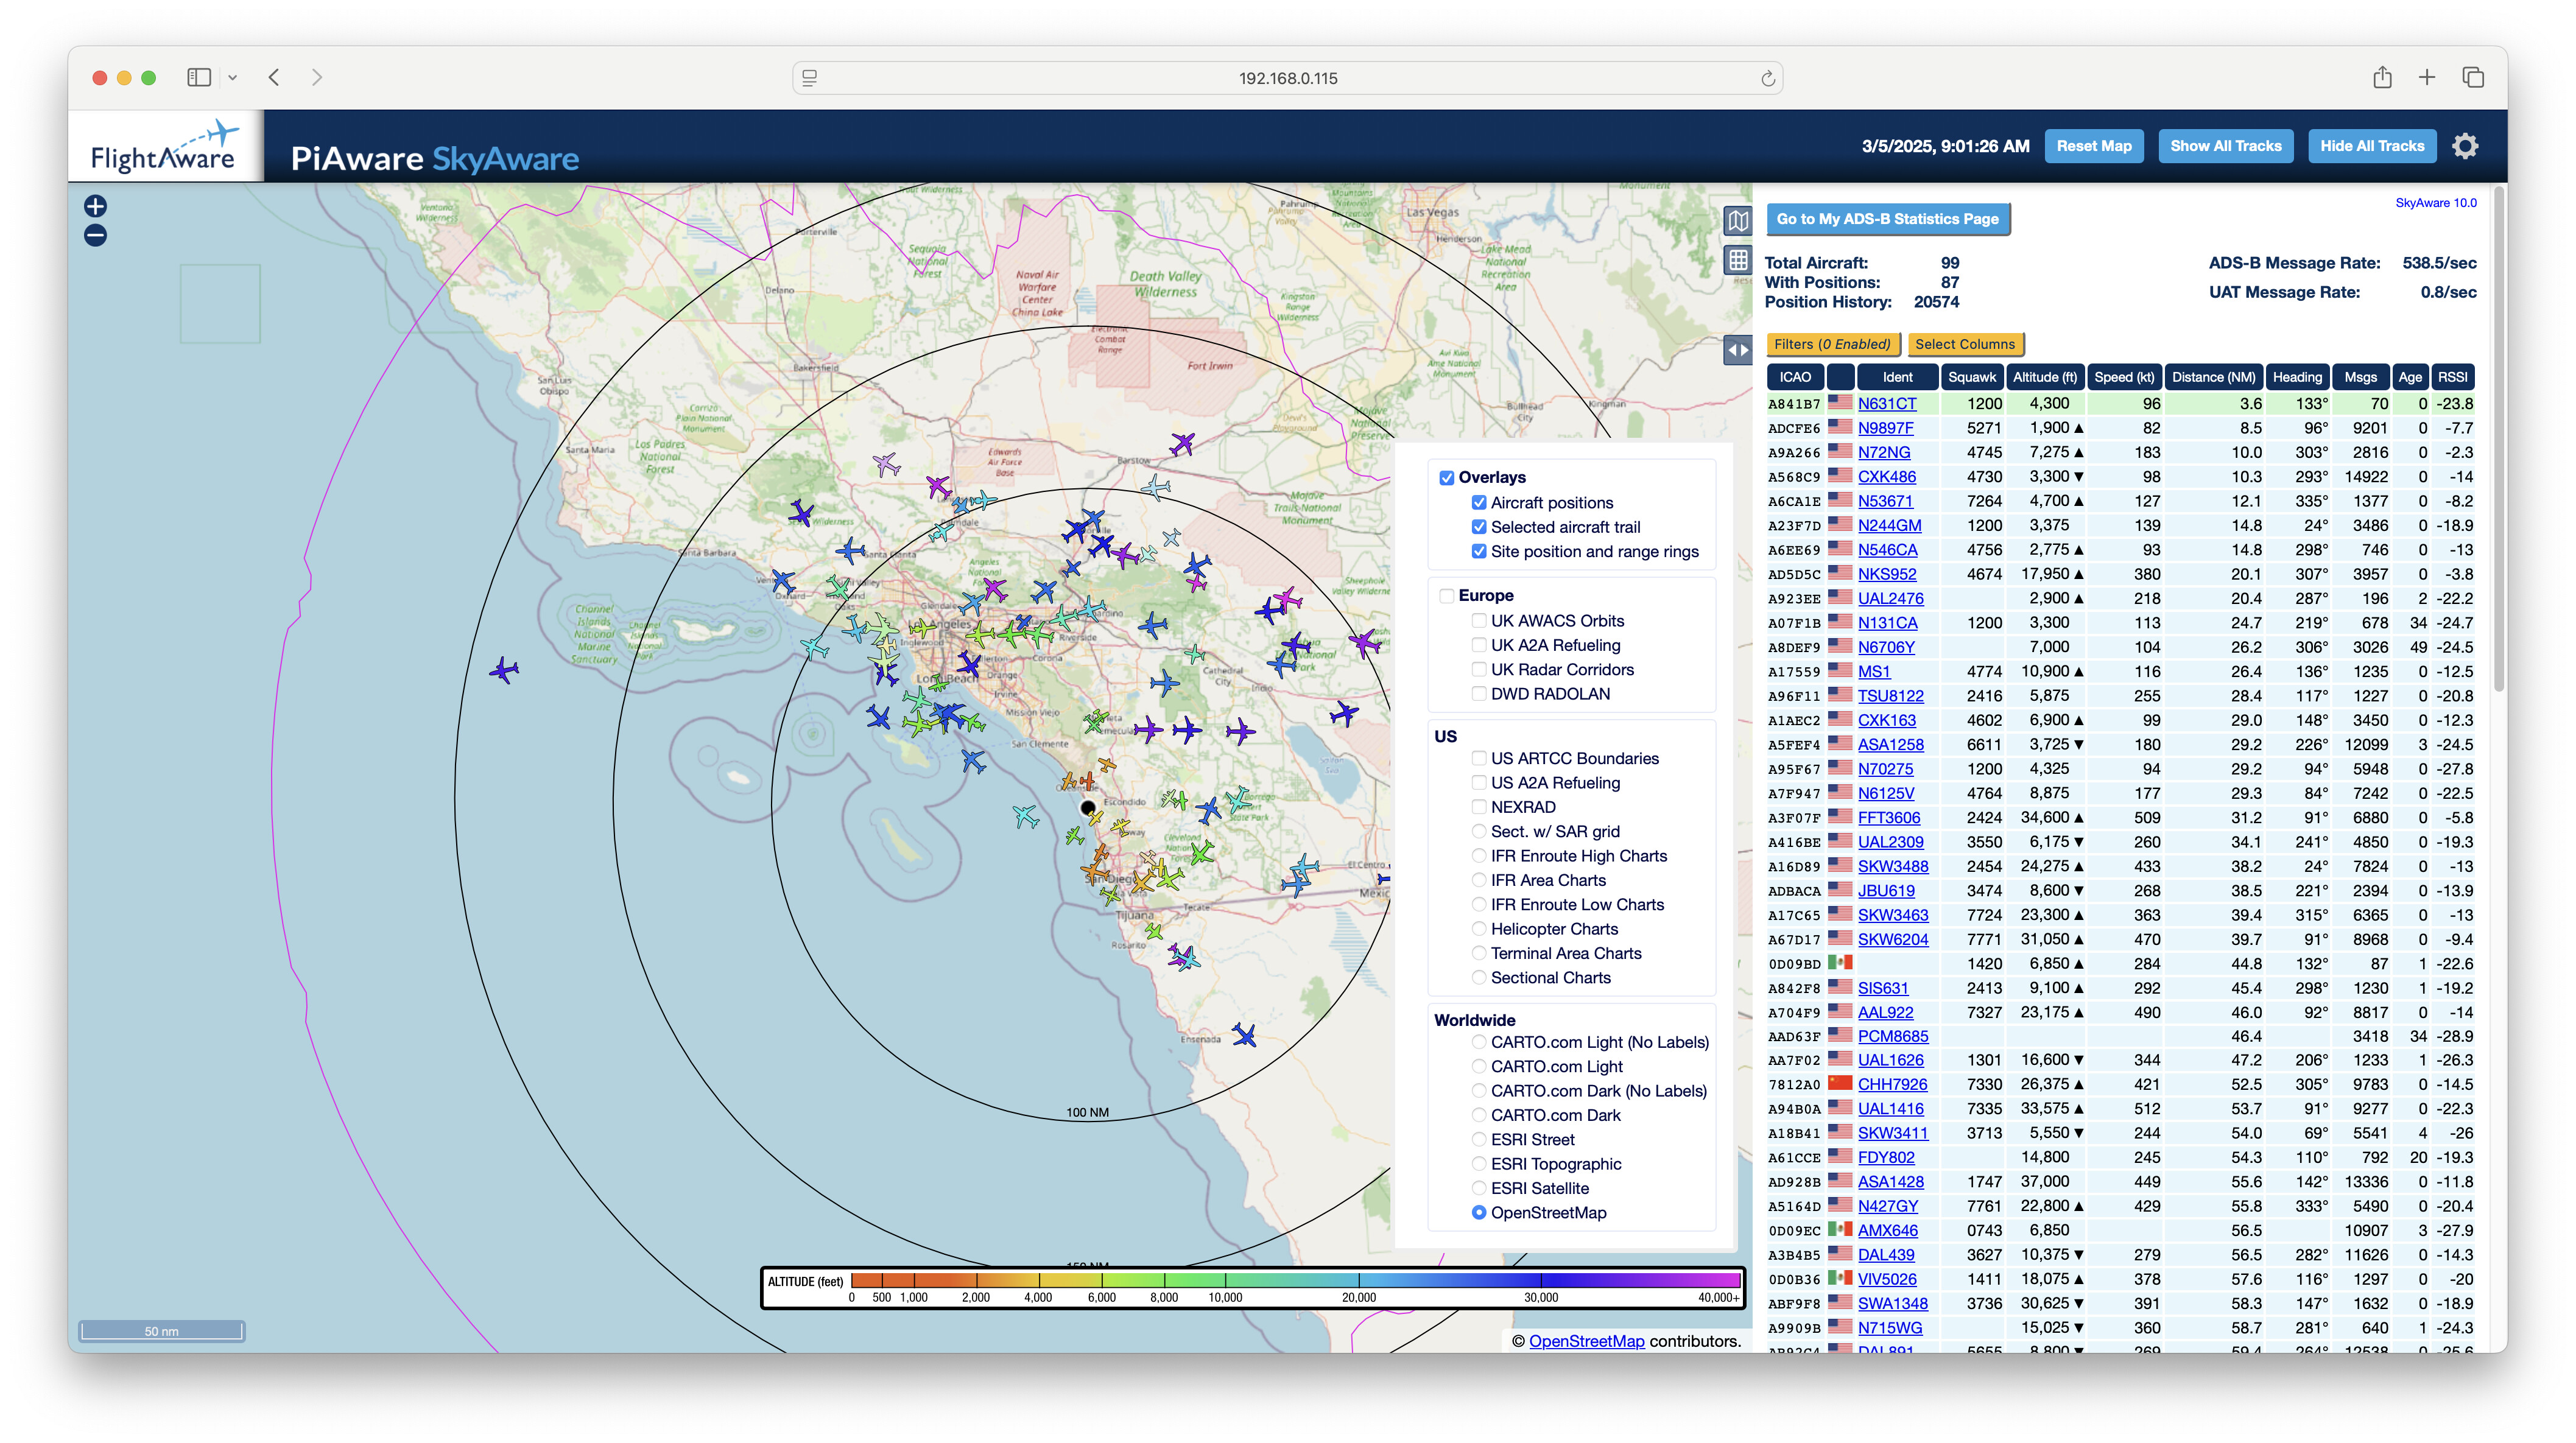Toggle sidebar with left-right arrows icon
Screen dimensions: 2576x1443
pyautogui.click(x=1738, y=351)
